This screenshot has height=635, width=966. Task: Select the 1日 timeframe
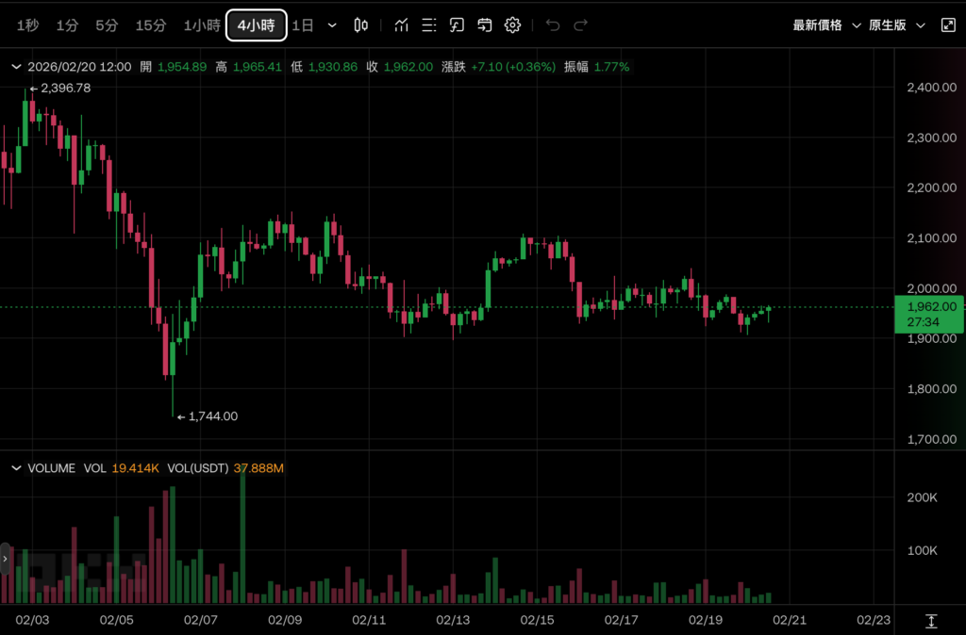(x=303, y=25)
